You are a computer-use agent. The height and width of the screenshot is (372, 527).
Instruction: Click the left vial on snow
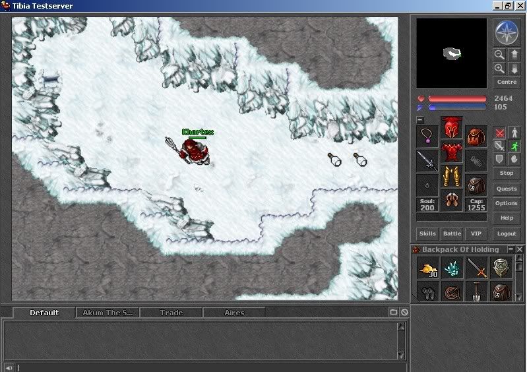[x=334, y=159]
